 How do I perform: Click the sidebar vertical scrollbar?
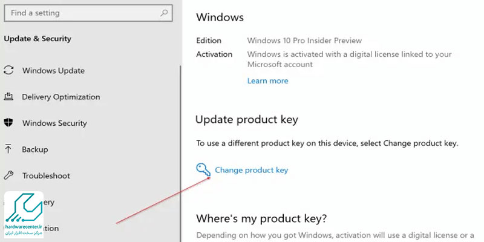tap(180, 154)
